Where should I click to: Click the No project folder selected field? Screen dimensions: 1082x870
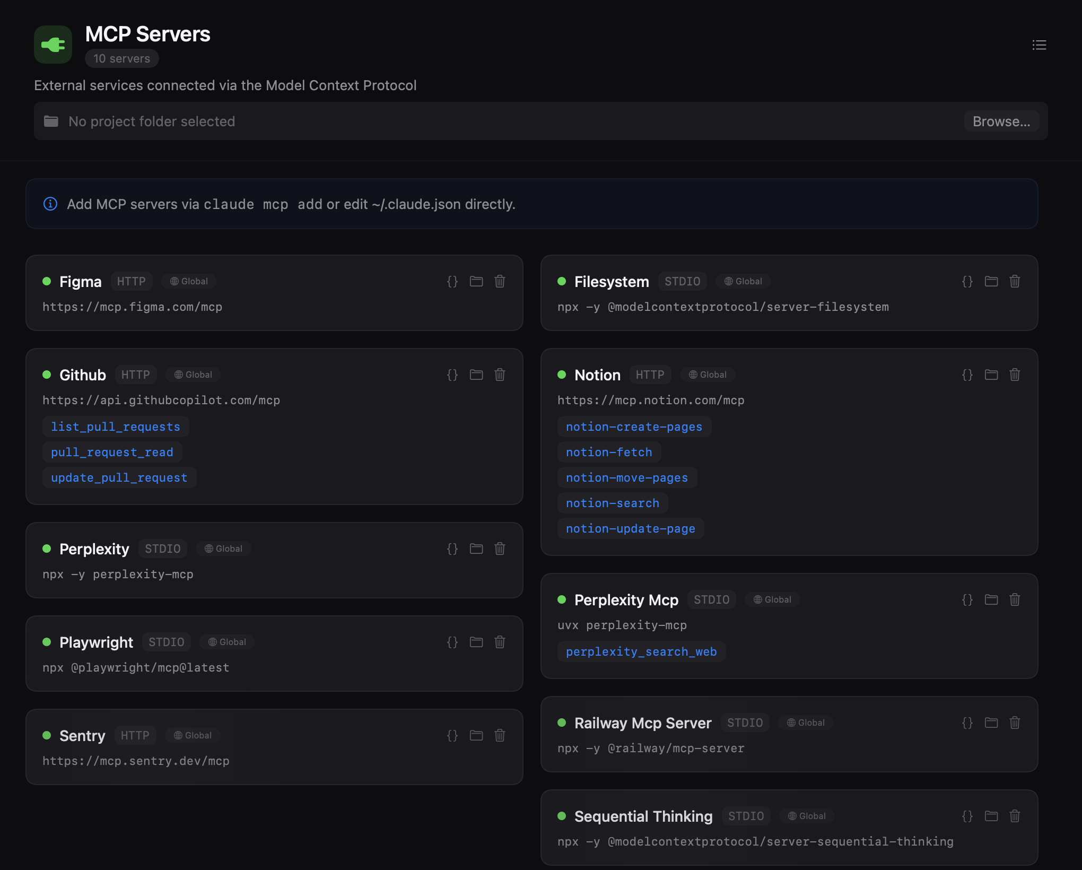tap(151, 121)
